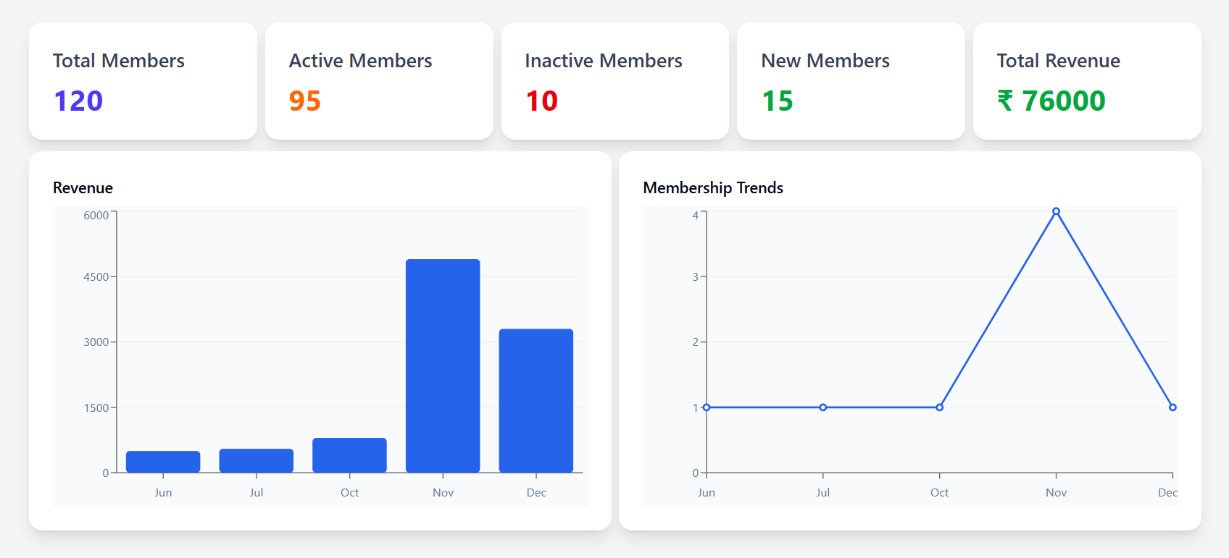Click the Jul revenue bar

point(257,461)
